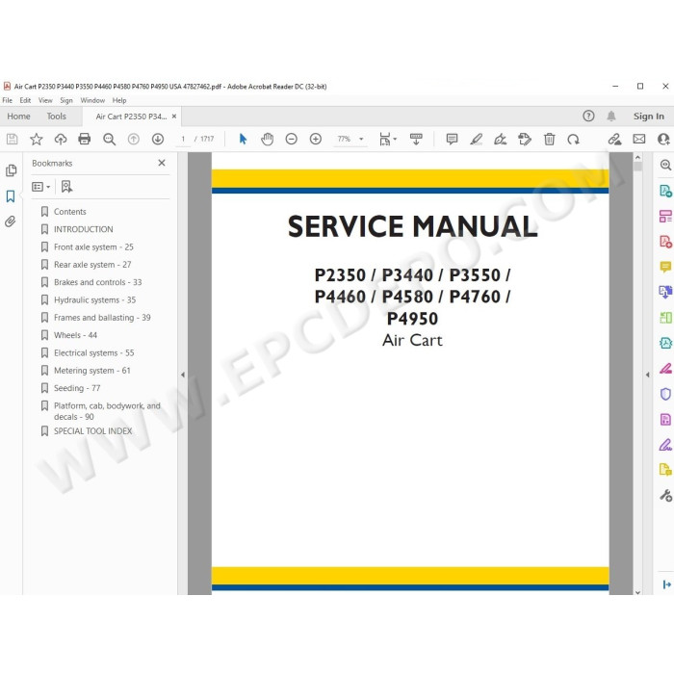The height and width of the screenshot is (674, 674).
Task: Open Protect shield tool
Action: point(665,394)
